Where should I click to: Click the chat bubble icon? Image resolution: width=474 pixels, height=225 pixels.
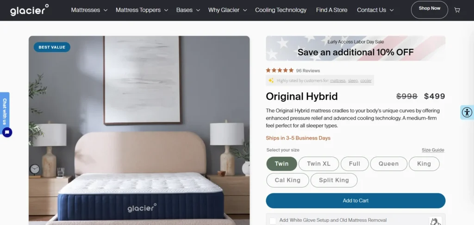[x=7, y=133]
